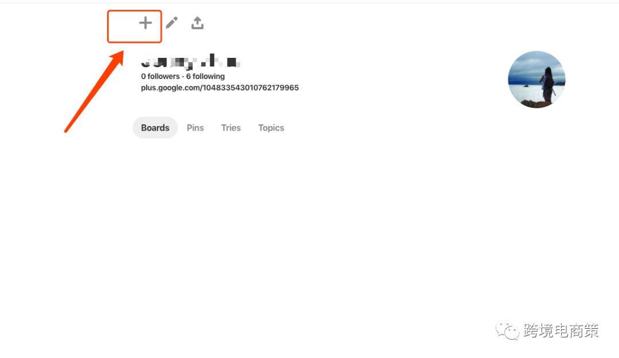This screenshot has width=619, height=358.
Task: Click the plus icon to create
Action: [145, 23]
